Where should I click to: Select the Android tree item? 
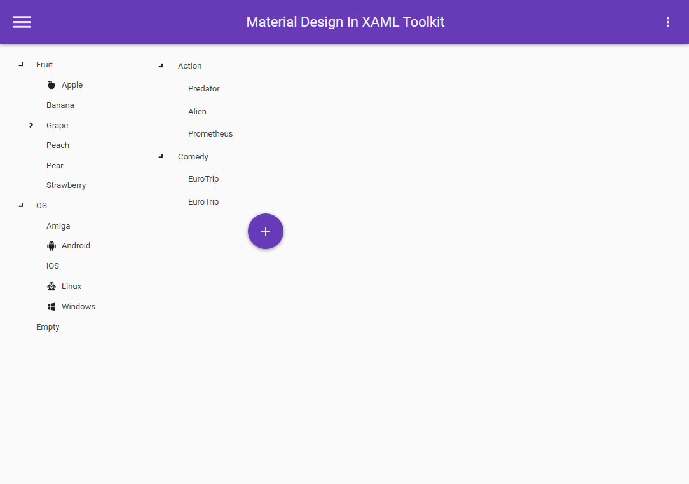click(x=76, y=246)
